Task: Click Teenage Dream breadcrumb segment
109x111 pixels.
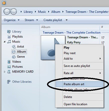Action: pyautogui.click(x=87, y=12)
